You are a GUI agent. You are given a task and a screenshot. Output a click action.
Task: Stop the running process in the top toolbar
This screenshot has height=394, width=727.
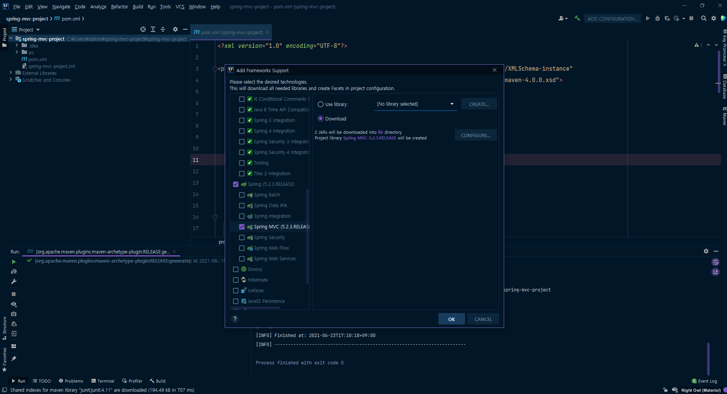coord(691,18)
